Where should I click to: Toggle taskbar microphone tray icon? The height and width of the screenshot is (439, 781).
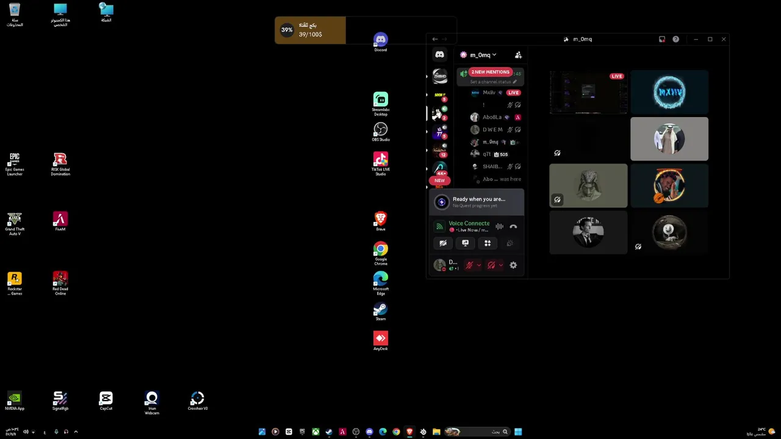click(56, 432)
